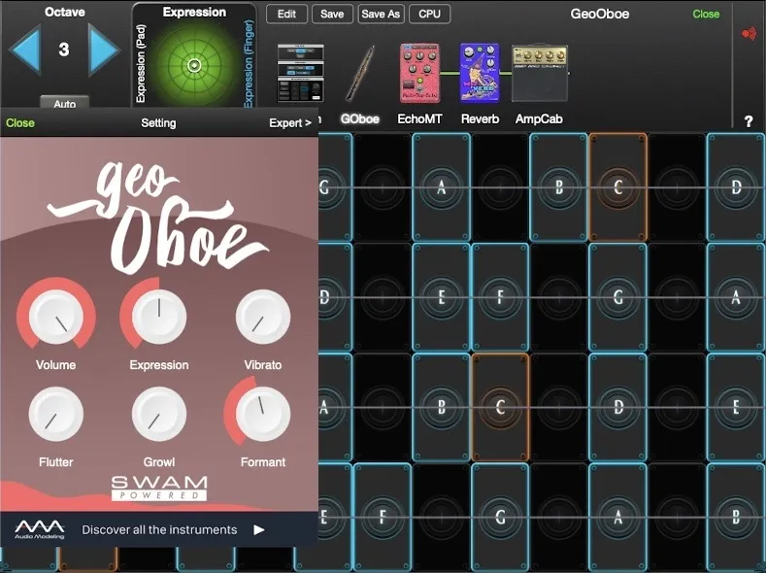The height and width of the screenshot is (573, 766).
Task: Adjust the Vibrato knob
Action: [x=263, y=317]
